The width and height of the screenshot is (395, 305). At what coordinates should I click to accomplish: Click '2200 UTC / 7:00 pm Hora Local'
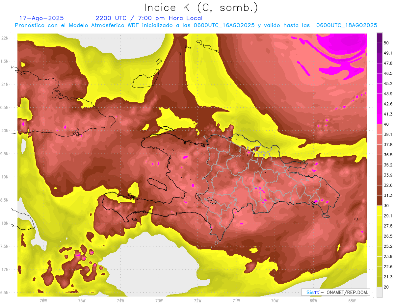pos(149,18)
